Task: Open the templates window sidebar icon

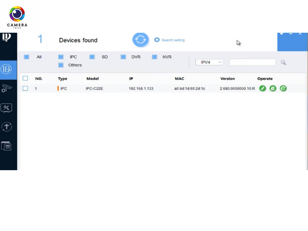Action: click(x=7, y=146)
